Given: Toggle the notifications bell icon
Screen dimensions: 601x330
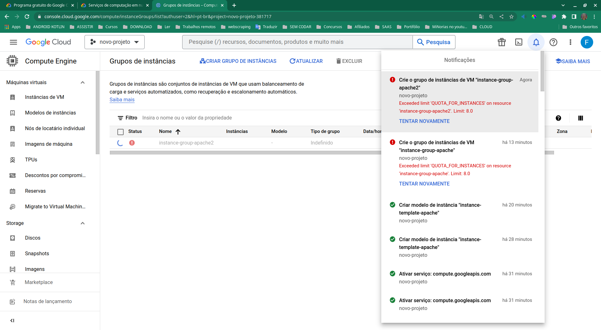Looking at the screenshot, I should [536, 42].
